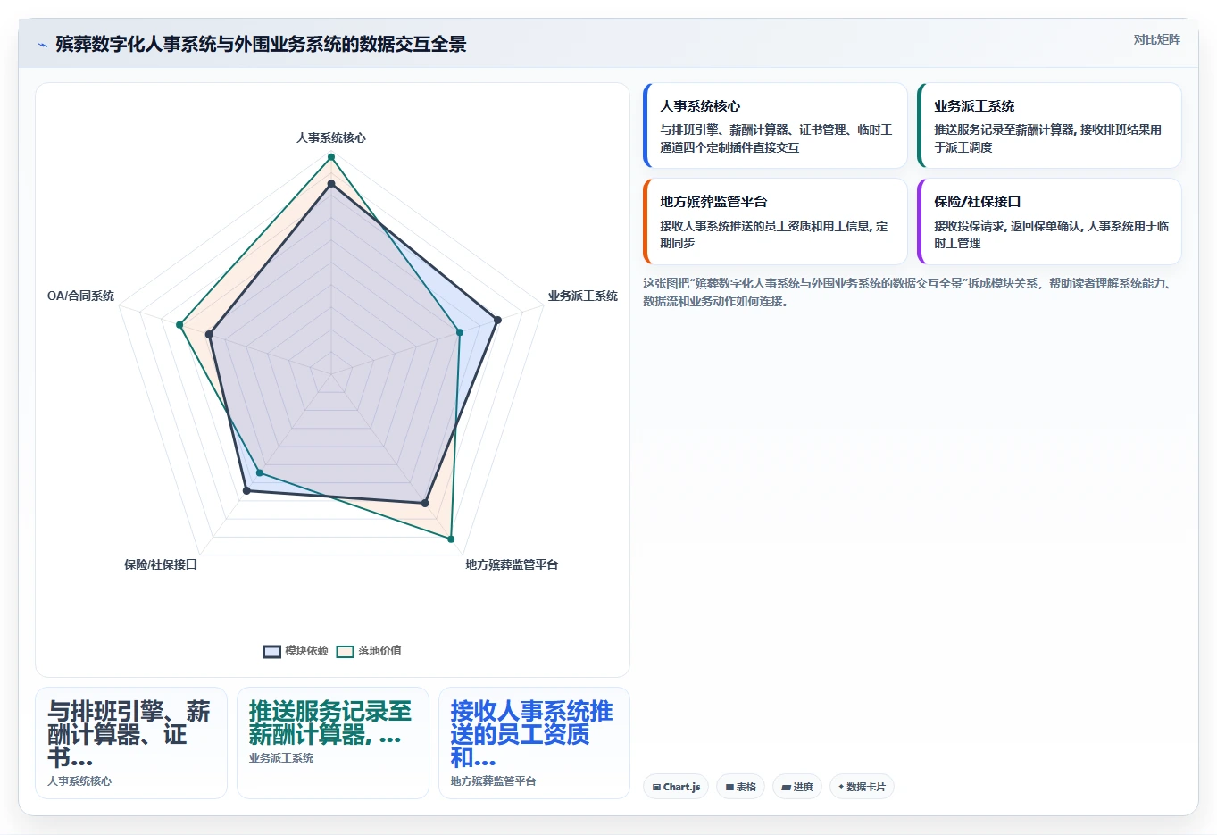Click the green 落地价值 point at 业务派工系统
This screenshot has width=1217, height=835.
460,332
